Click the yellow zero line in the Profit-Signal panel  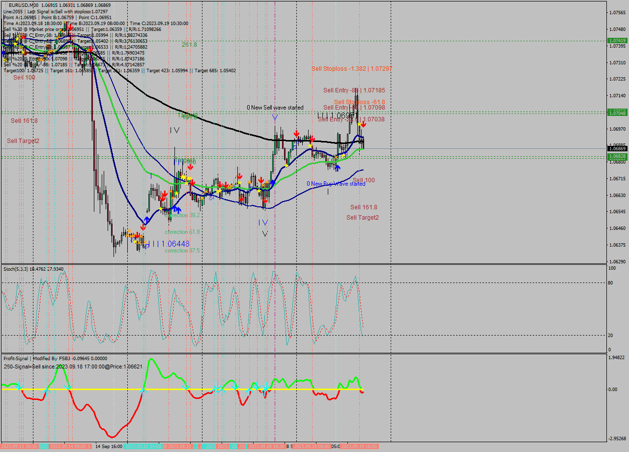click(197, 388)
